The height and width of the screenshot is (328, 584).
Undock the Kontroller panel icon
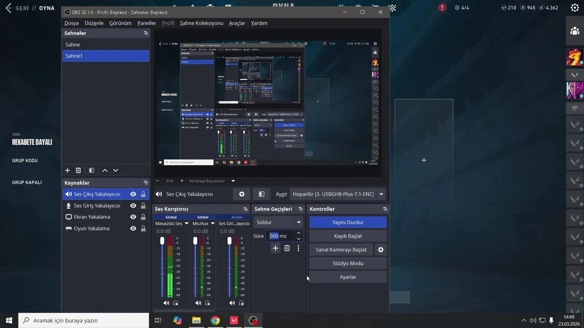[385, 209]
